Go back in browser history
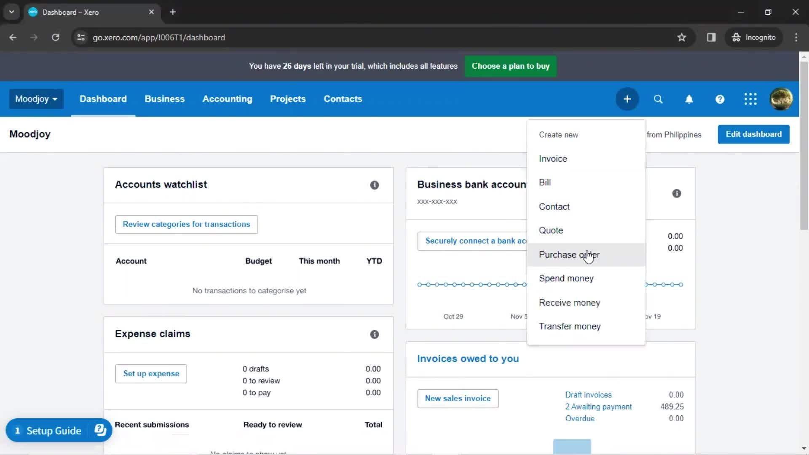This screenshot has width=809, height=455. tap(13, 37)
